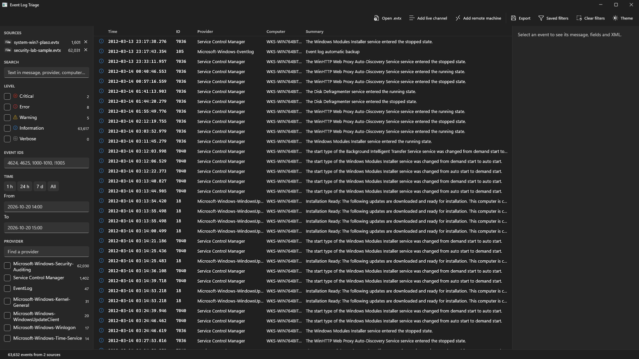Image resolution: width=639 pixels, height=359 pixels.
Task: Set time range to All
Action: pyautogui.click(x=53, y=186)
